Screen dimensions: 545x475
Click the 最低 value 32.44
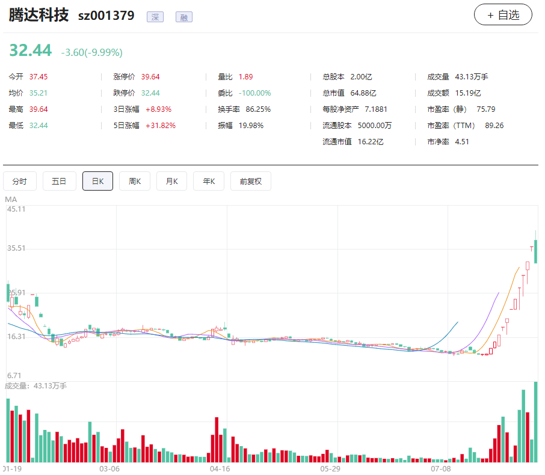(38, 126)
